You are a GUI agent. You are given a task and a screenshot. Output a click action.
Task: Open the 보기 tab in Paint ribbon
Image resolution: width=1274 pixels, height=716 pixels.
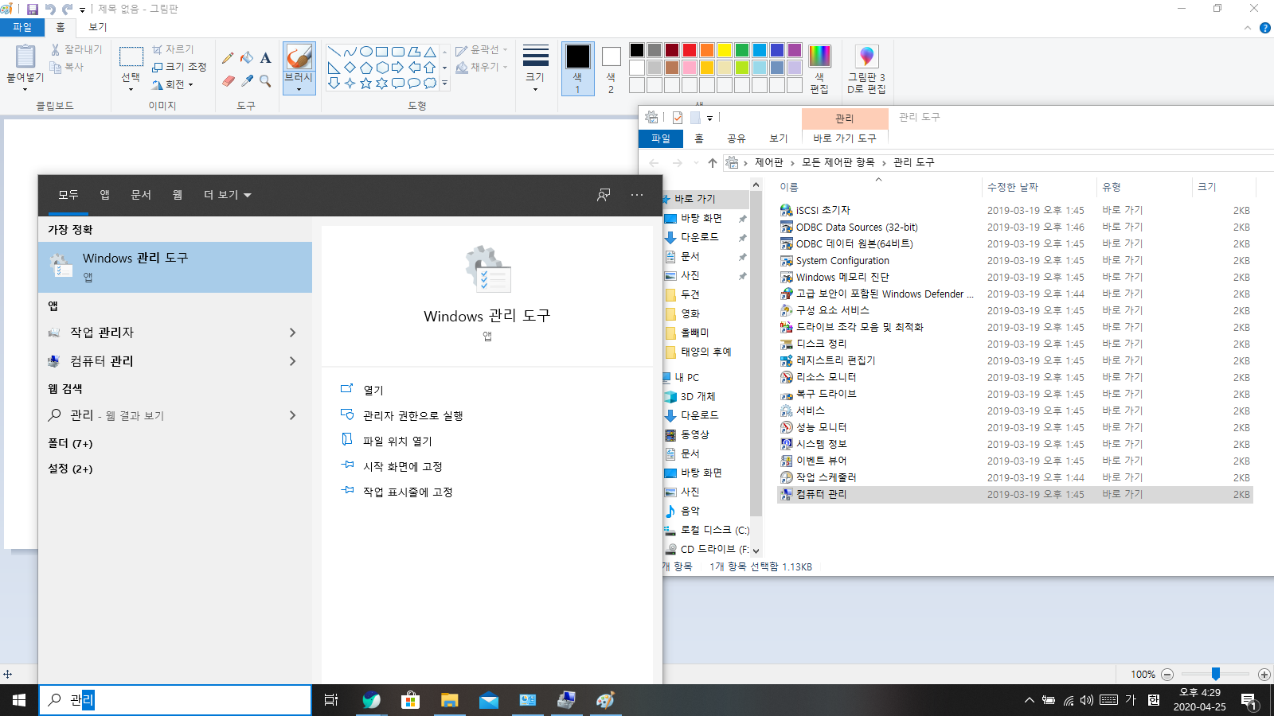pyautogui.click(x=97, y=27)
